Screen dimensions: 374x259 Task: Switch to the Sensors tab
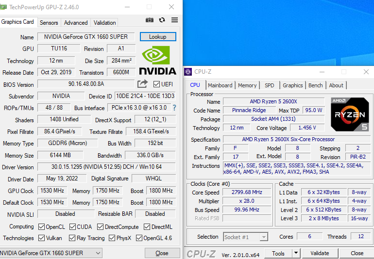point(49,23)
